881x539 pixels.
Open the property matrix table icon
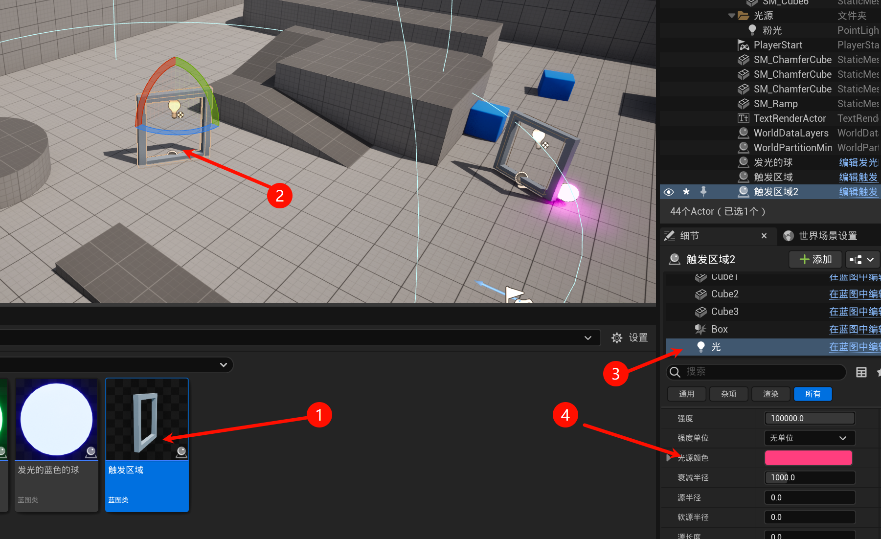coord(861,372)
